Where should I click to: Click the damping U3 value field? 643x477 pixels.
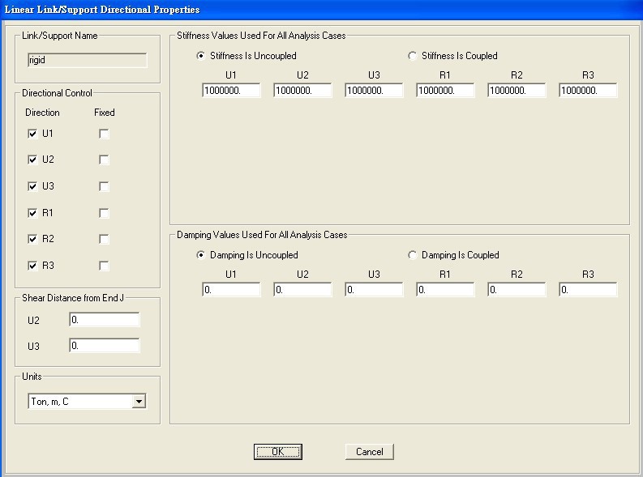point(374,290)
